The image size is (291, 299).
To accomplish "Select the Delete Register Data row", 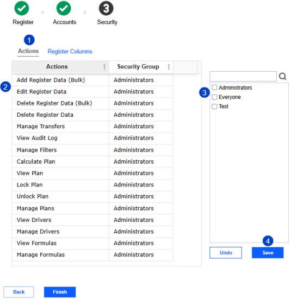I will point(92,115).
